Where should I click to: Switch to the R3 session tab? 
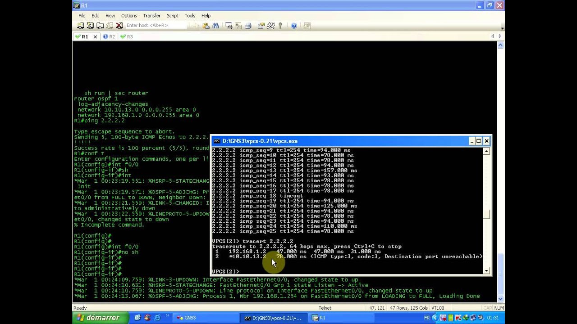click(127, 36)
